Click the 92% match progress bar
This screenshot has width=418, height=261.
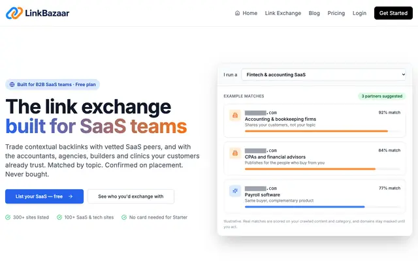click(x=323, y=131)
